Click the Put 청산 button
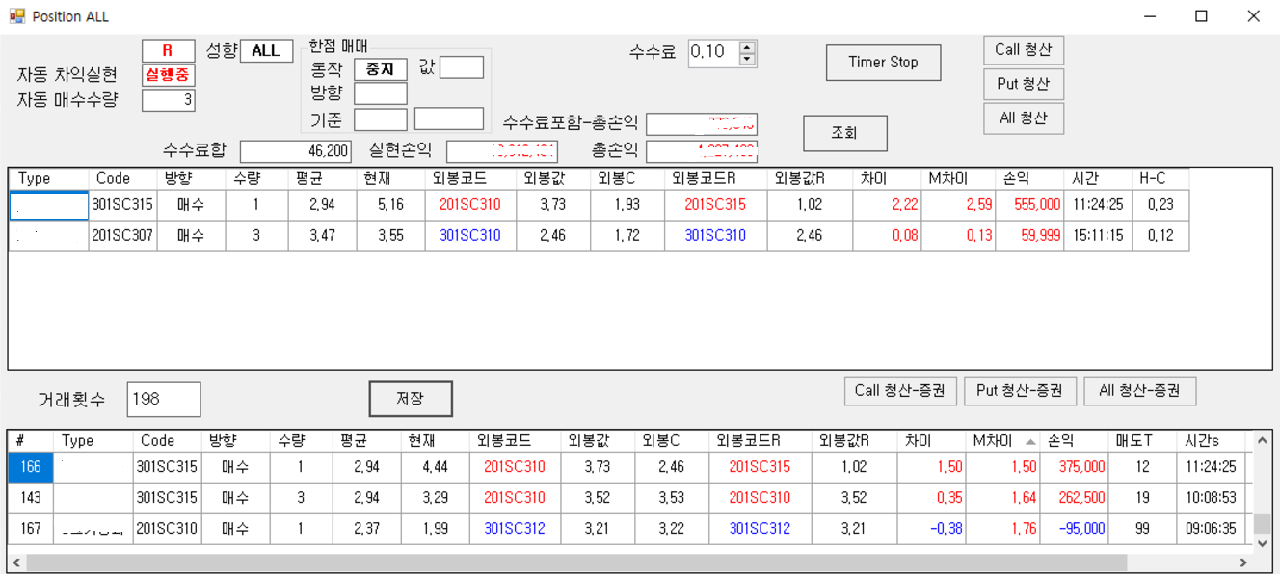1280x575 pixels. point(1023,84)
